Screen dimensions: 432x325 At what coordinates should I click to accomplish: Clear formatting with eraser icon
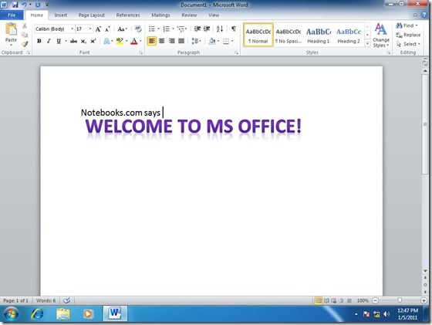click(138, 29)
